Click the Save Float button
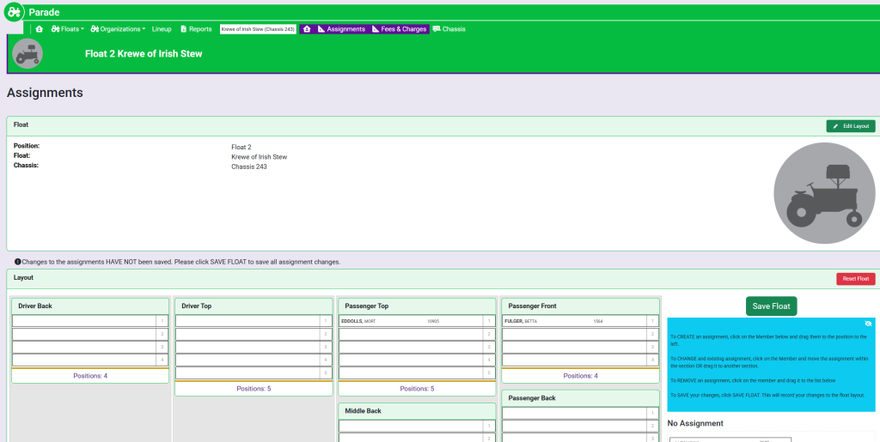880x442 pixels. [772, 306]
